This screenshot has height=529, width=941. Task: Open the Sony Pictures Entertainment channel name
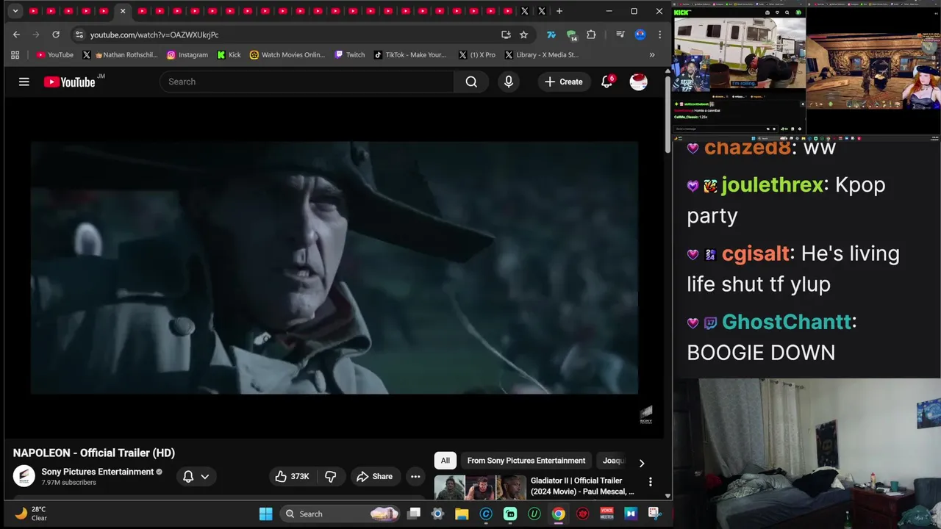pos(98,472)
